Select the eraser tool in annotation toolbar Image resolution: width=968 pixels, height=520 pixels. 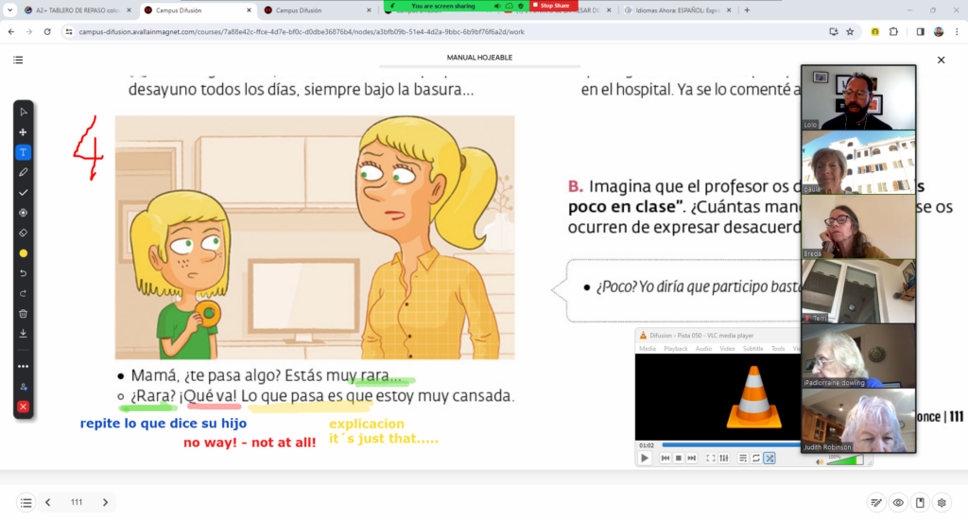[x=23, y=233]
